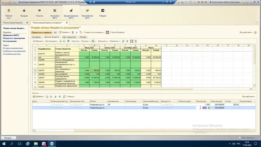Close the first Форма ввода бюджета tab
The width and height of the screenshot is (261, 147).
pos(27,23)
